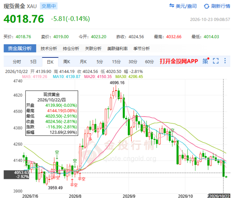The image size is (233, 198).
Task: Switch chart to 分时 view
Action: tap(17, 62)
